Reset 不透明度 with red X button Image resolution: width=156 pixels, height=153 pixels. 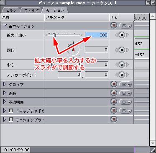point(114,102)
